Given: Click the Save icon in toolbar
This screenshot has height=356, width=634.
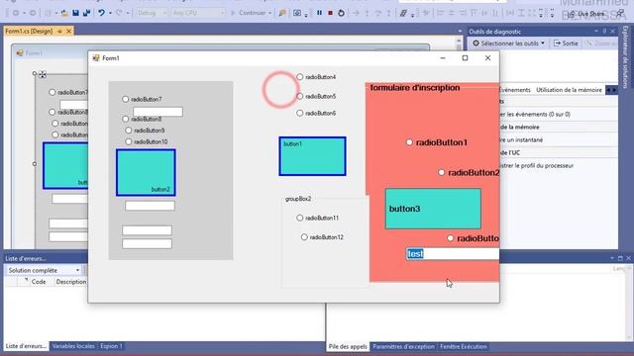Looking at the screenshot, I should point(75,13).
